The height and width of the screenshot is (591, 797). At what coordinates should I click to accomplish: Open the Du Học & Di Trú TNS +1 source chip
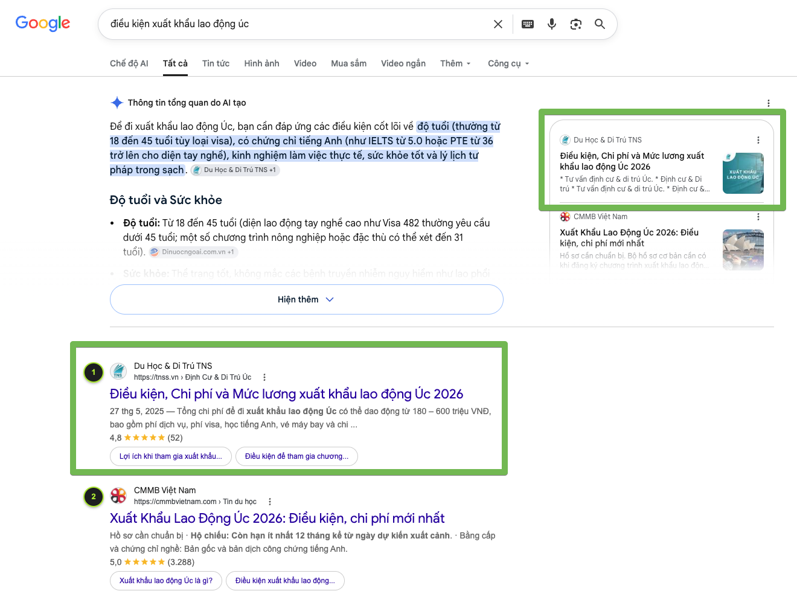[235, 170]
